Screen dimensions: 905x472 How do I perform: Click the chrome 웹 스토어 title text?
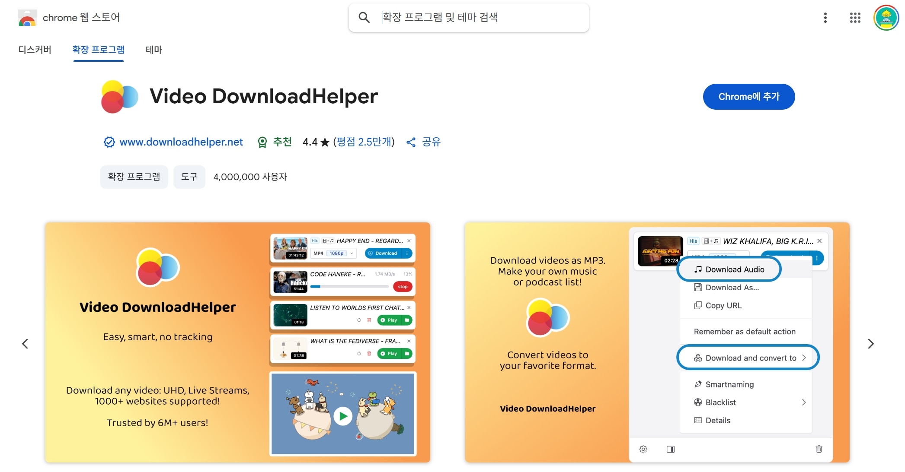(x=81, y=18)
